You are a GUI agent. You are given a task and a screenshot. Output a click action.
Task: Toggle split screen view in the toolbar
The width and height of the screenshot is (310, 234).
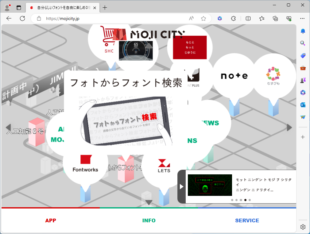point(248,18)
